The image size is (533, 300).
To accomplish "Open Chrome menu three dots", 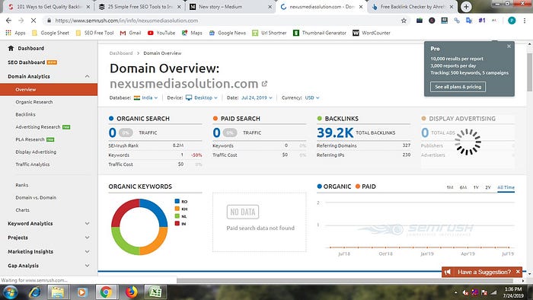I will pyautogui.click(x=525, y=21).
